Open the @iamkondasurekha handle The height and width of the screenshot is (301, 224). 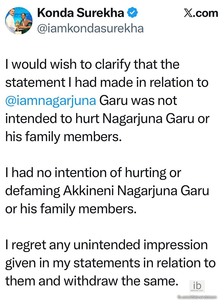(90, 28)
